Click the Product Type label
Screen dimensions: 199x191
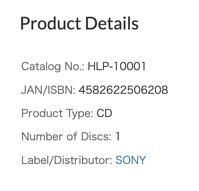[57, 114]
